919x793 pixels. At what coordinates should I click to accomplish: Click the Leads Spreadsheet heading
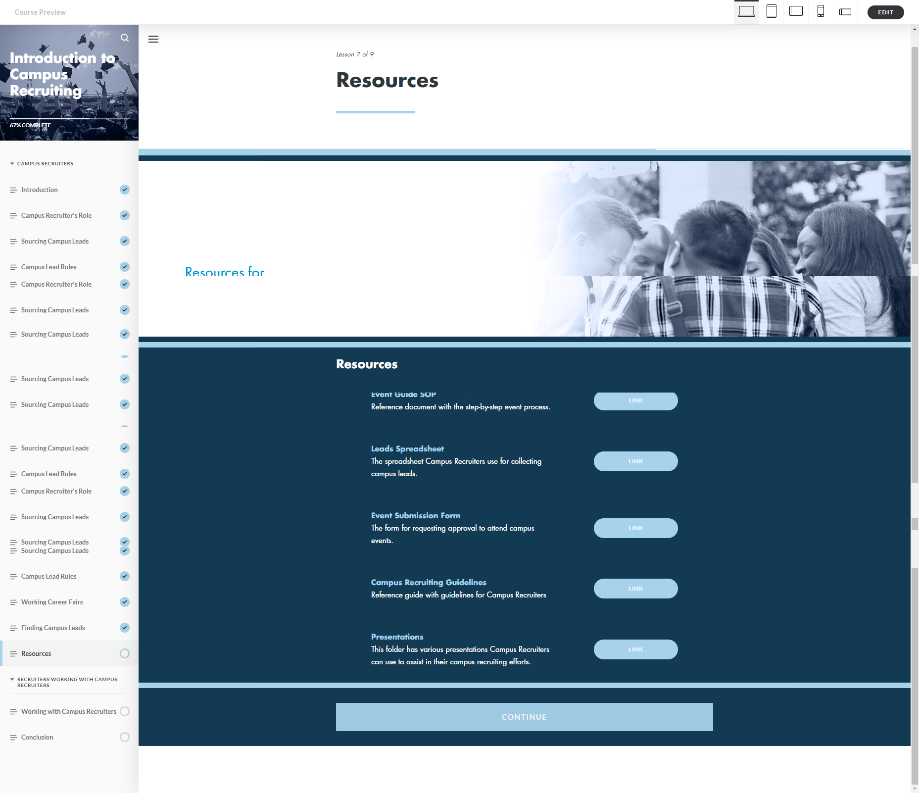[407, 448]
